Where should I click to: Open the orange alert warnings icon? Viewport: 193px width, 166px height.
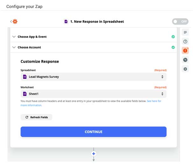point(185,50)
